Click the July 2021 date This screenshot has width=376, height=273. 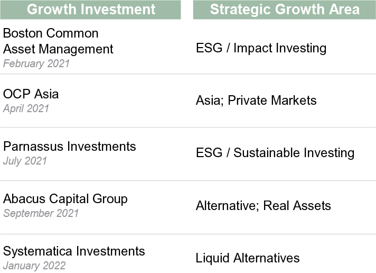25,161
